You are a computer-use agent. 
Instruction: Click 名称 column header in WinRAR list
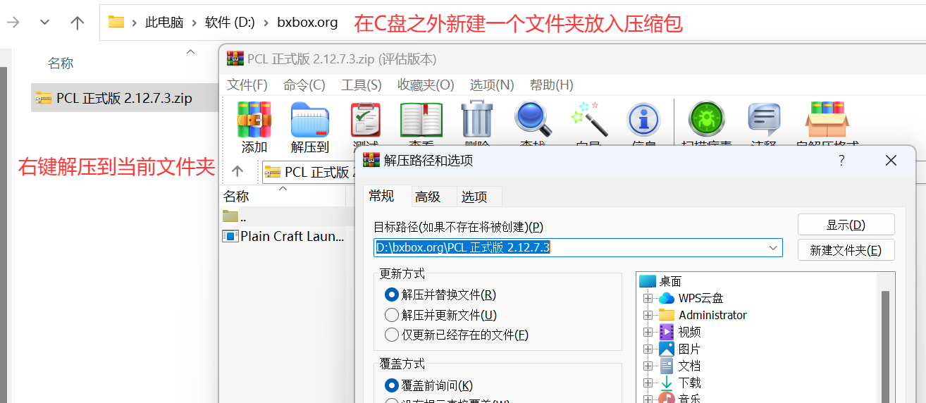pos(236,197)
